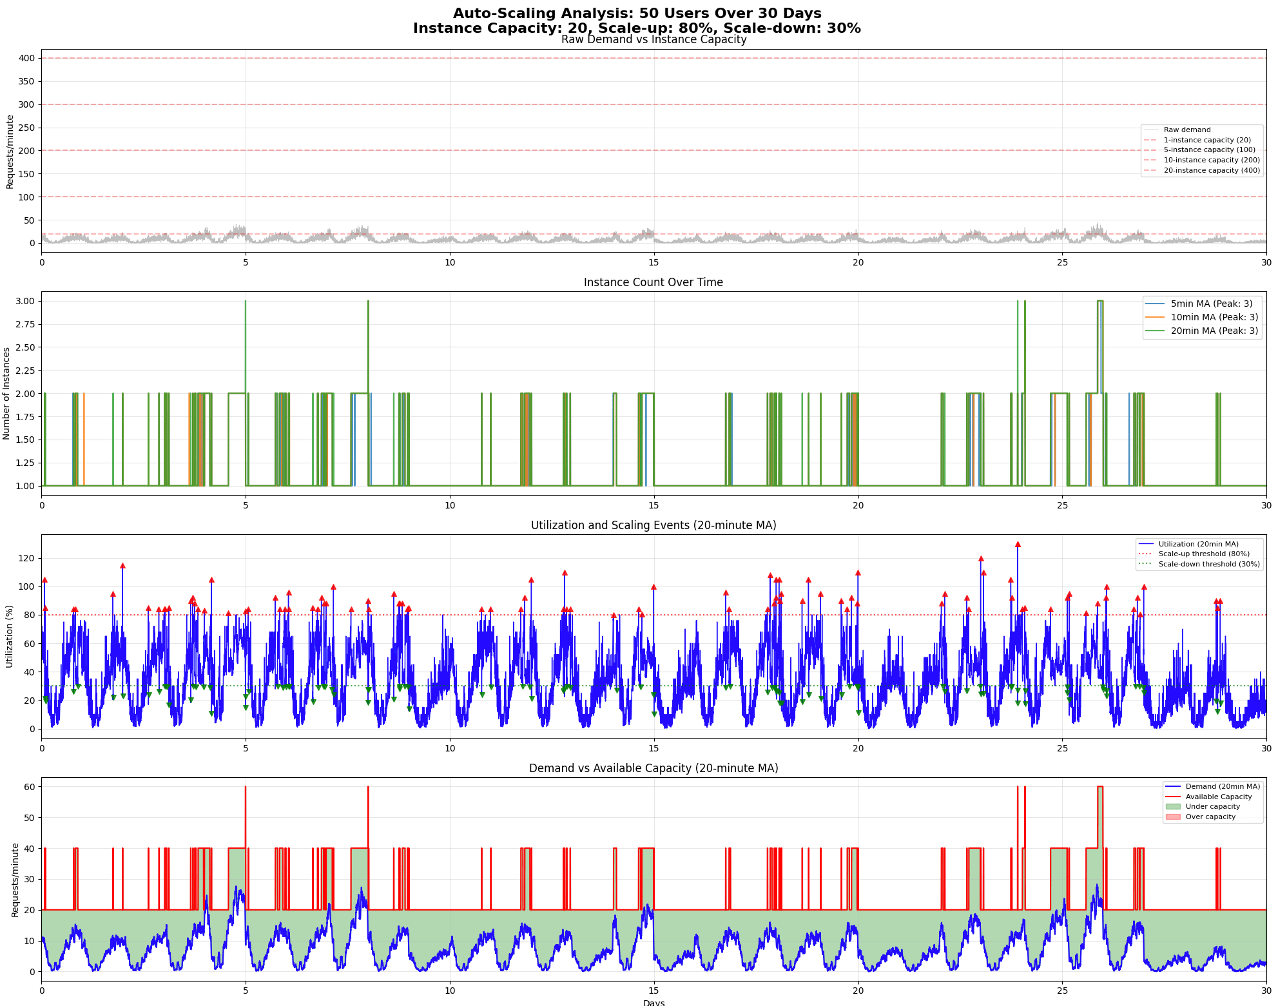The image size is (1278, 1006).
Task: Click the '3.00' y-tick in instance count chart
Action: (x=24, y=301)
